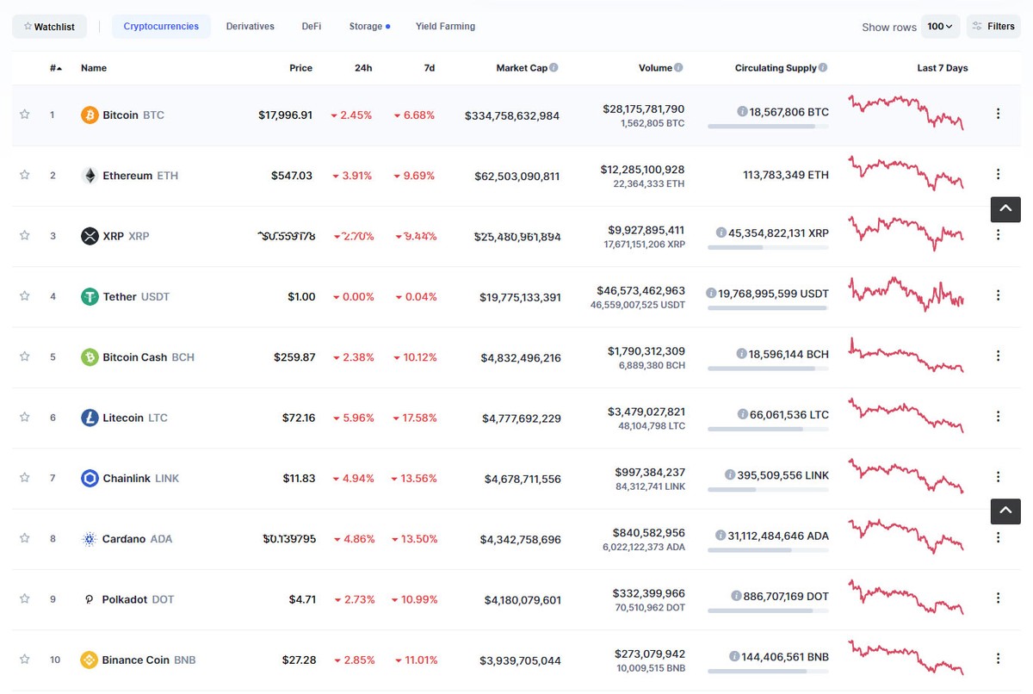Open the Show rows dropdown

pyautogui.click(x=941, y=26)
